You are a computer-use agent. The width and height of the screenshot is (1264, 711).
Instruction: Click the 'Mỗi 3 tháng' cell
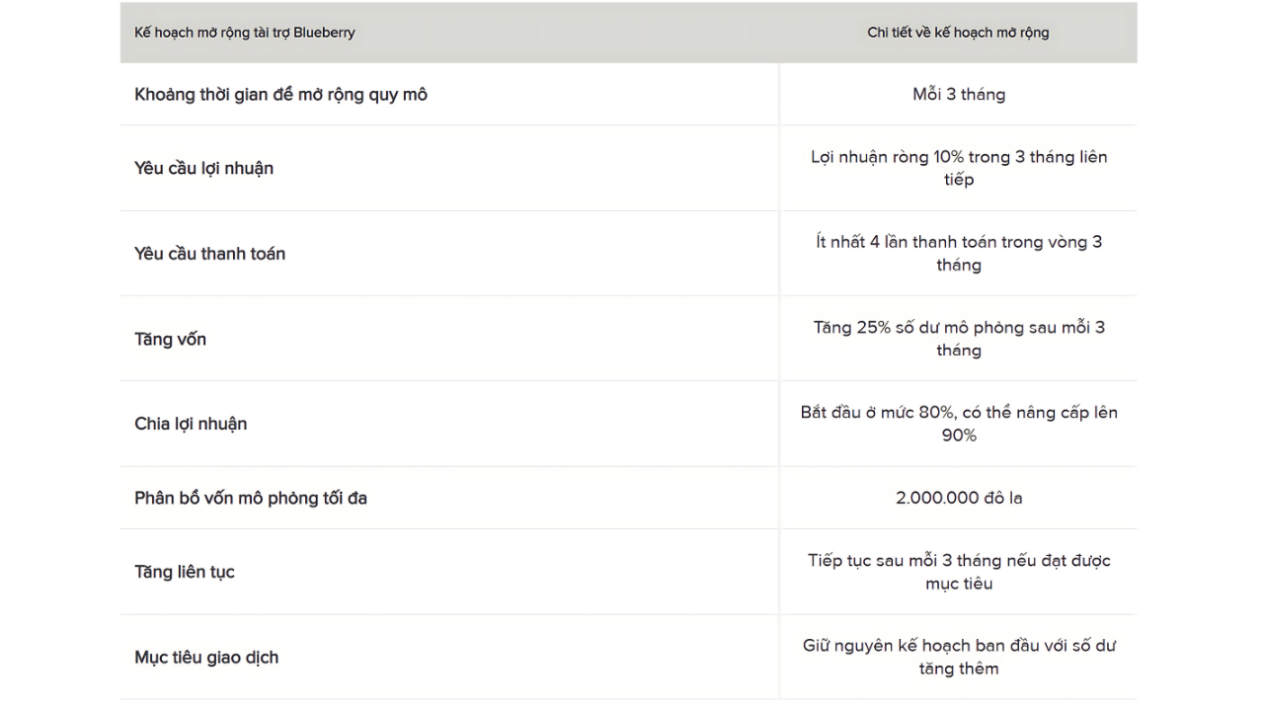958,95
